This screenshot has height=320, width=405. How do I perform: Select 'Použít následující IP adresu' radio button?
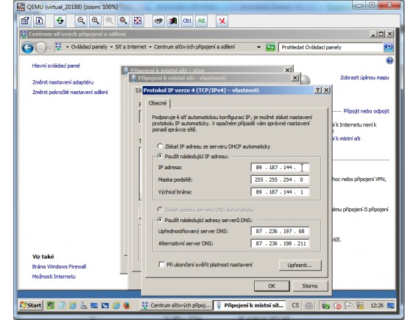click(x=160, y=156)
